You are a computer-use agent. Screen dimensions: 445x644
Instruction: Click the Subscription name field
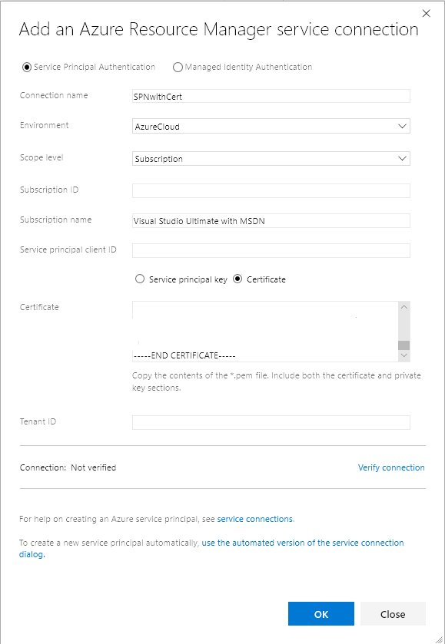[x=269, y=220]
